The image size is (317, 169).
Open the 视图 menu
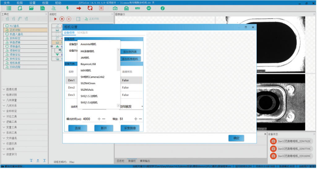coord(20,3)
